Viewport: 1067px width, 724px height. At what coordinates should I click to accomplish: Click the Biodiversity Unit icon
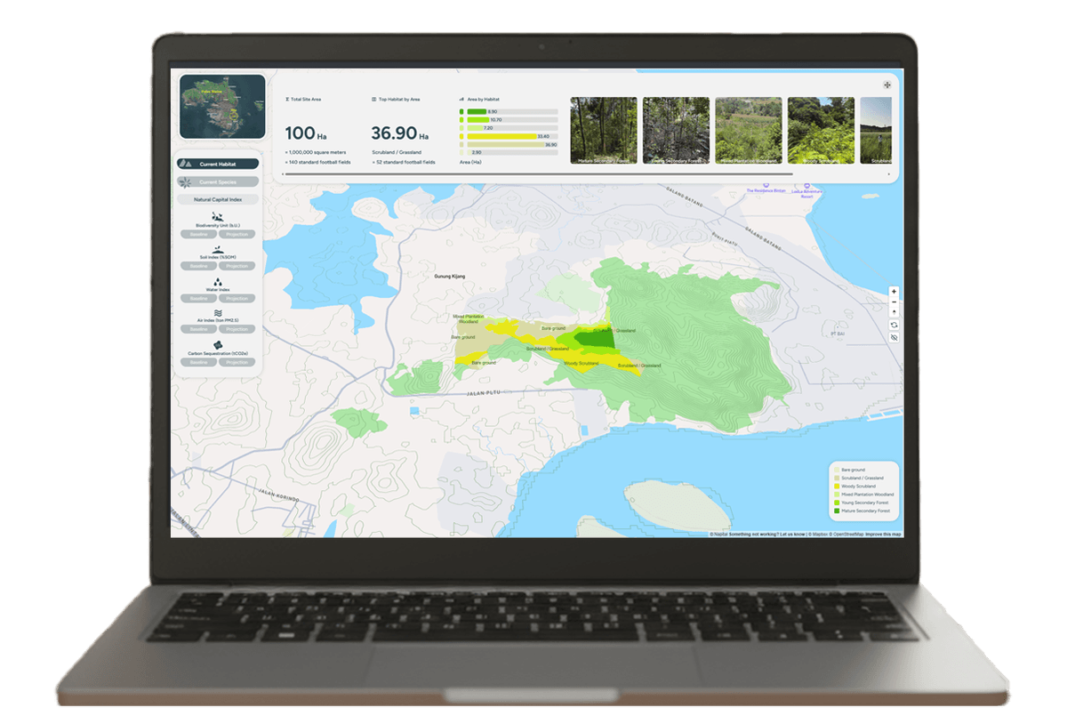[x=218, y=217]
